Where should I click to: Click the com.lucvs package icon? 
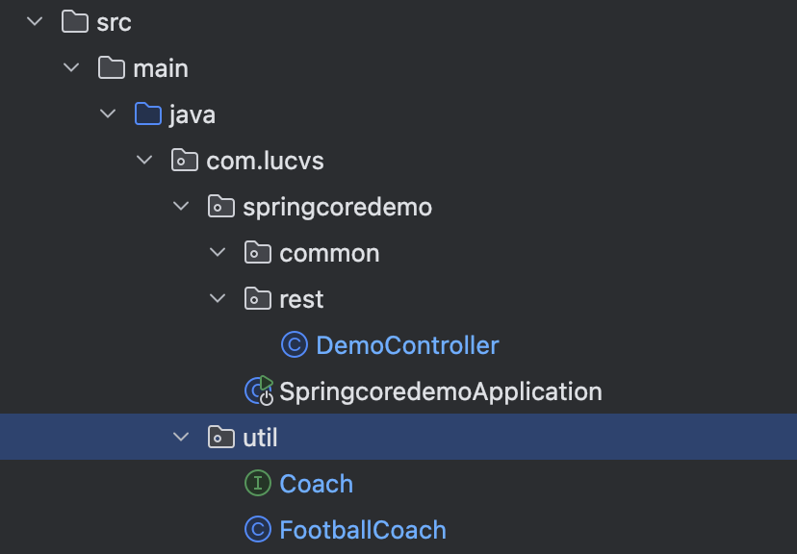click(184, 161)
